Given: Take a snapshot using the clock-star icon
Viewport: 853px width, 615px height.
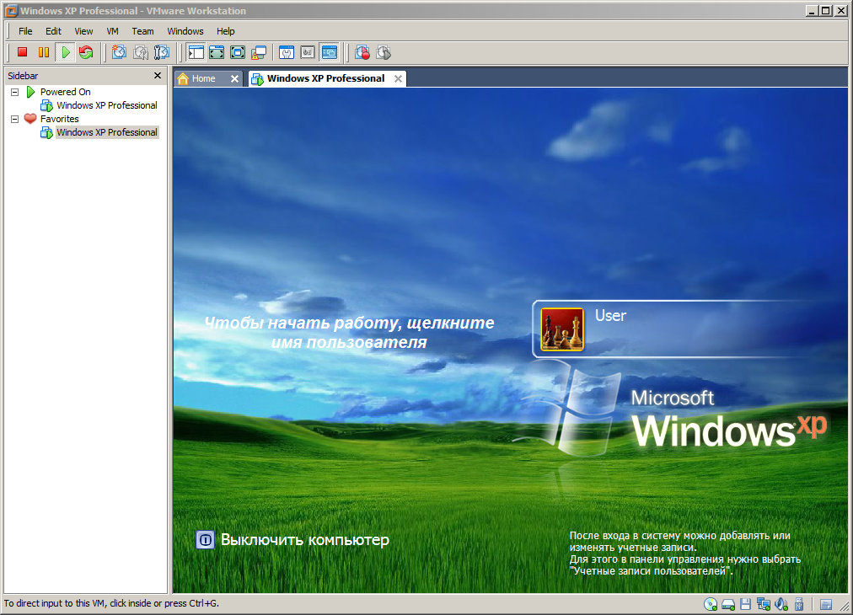Looking at the screenshot, I should [119, 52].
